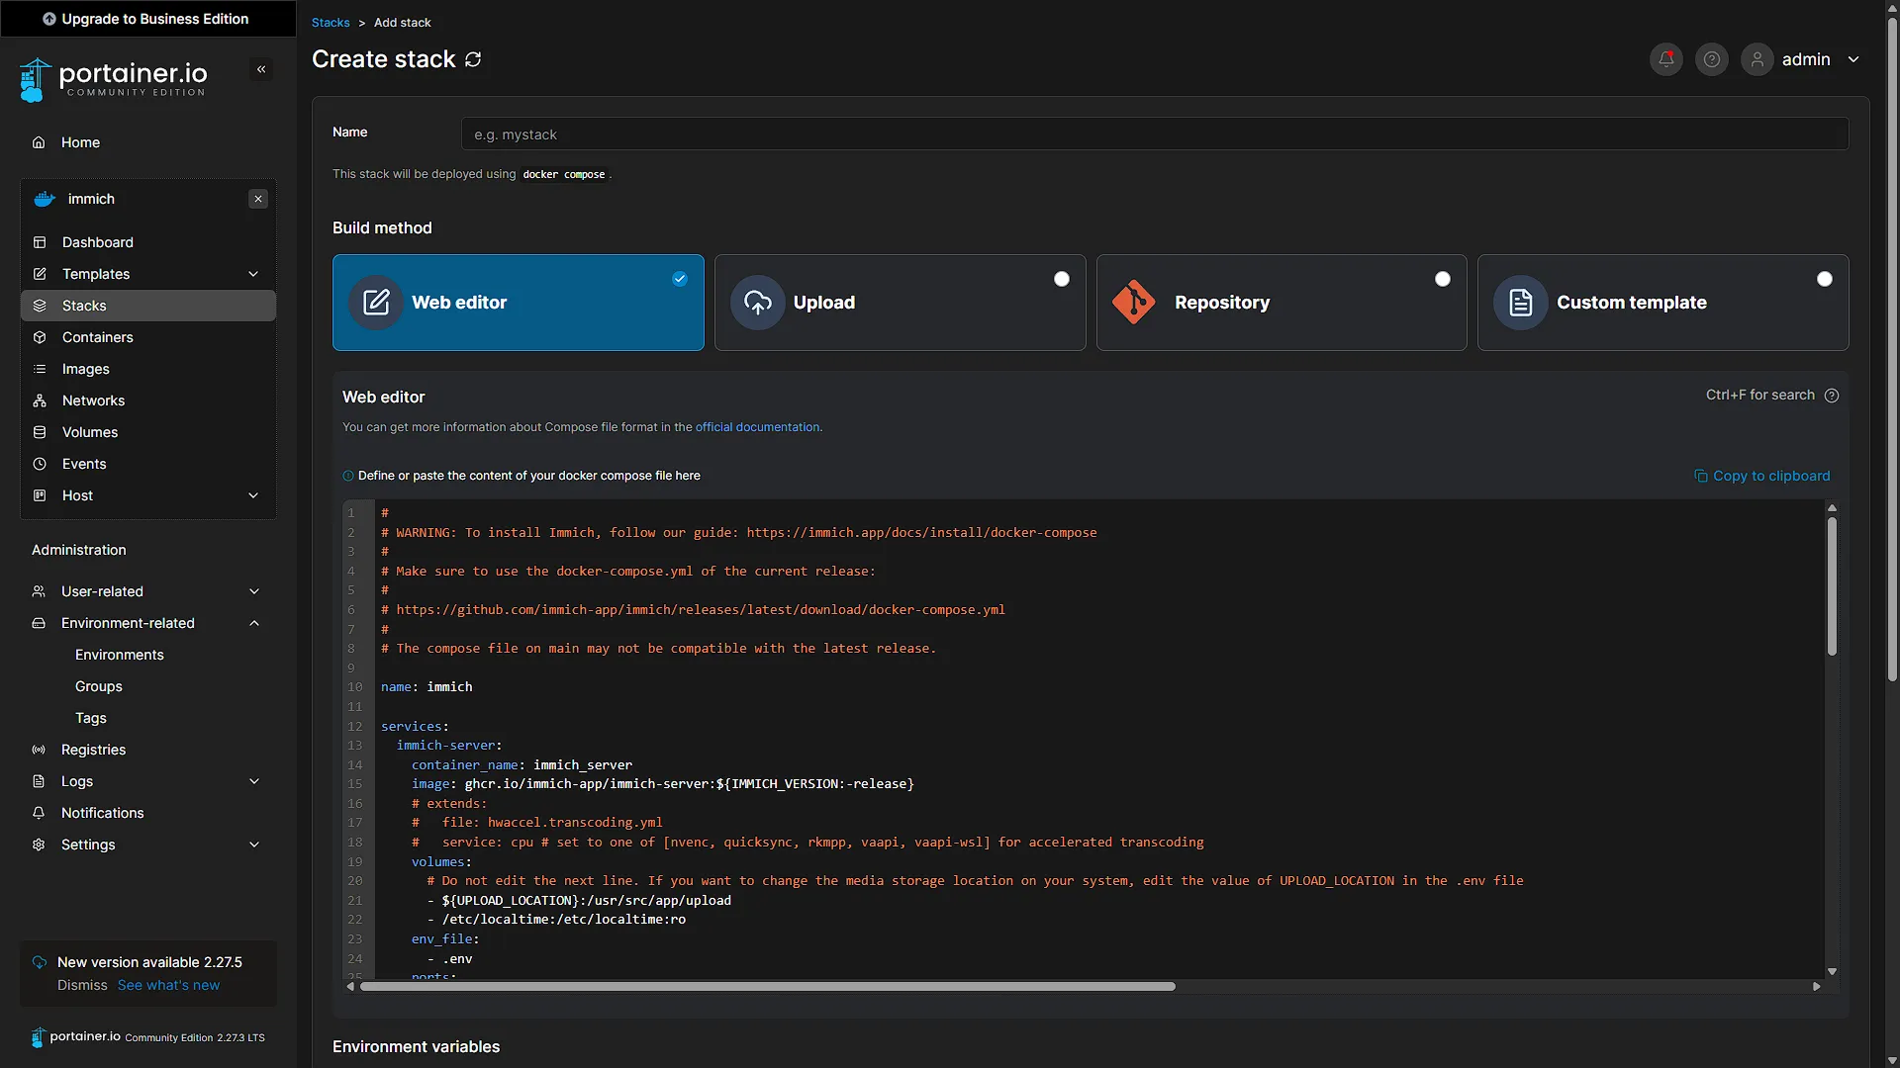
Task: Click the Web editor pencil icon
Action: (x=376, y=303)
